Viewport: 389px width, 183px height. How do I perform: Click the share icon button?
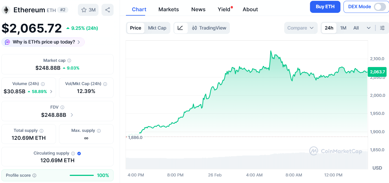coord(108,10)
